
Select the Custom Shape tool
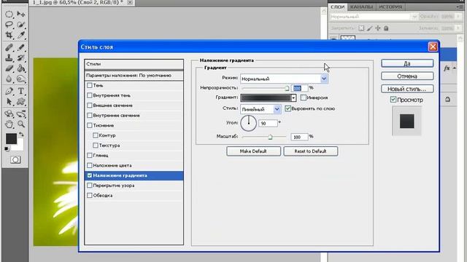21,102
